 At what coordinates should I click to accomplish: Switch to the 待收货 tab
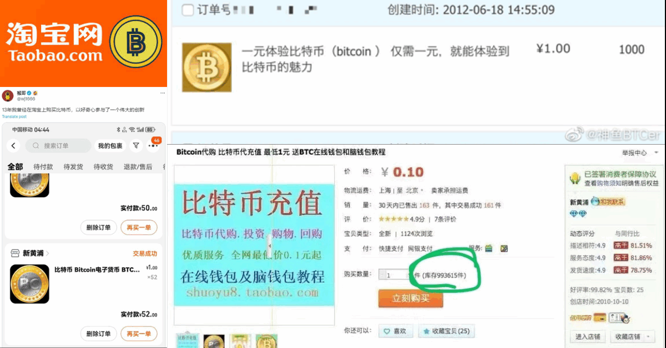tap(103, 167)
